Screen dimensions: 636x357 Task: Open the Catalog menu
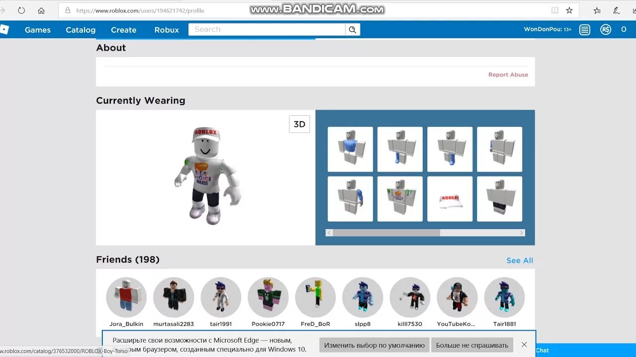(x=80, y=30)
